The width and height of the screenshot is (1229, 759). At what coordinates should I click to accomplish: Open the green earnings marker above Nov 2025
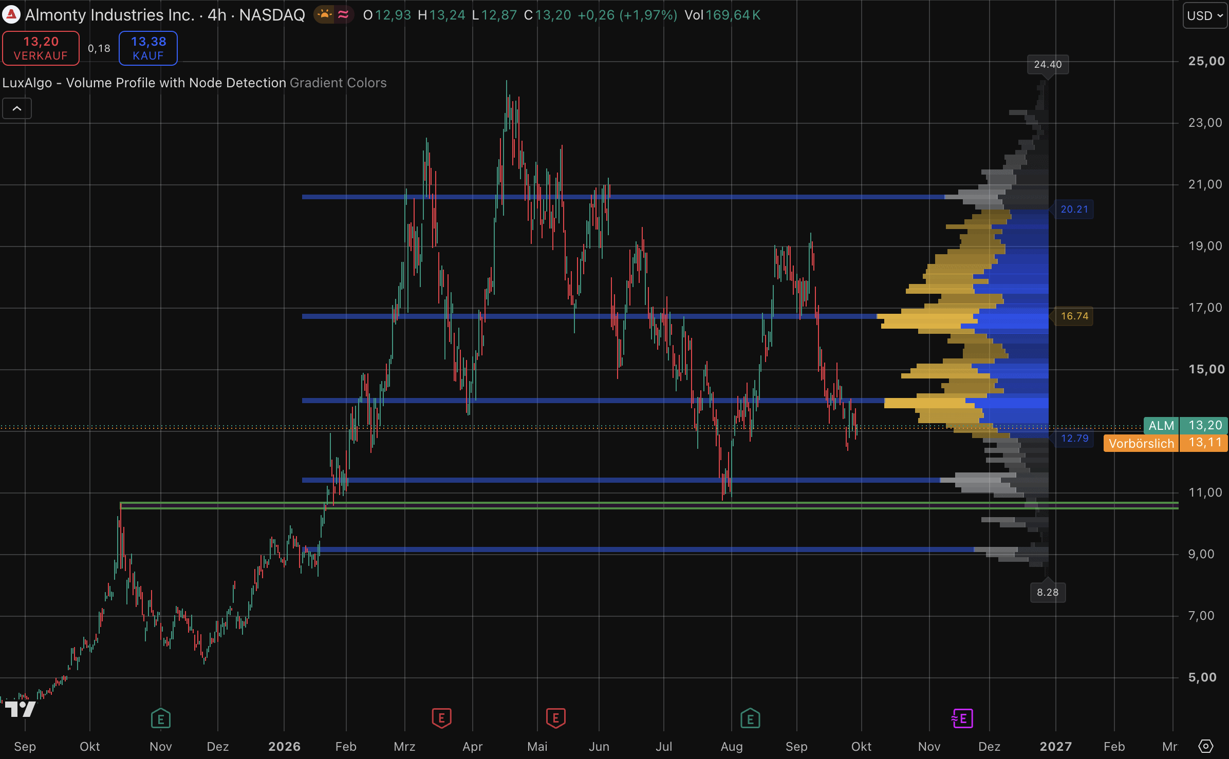pyautogui.click(x=161, y=718)
